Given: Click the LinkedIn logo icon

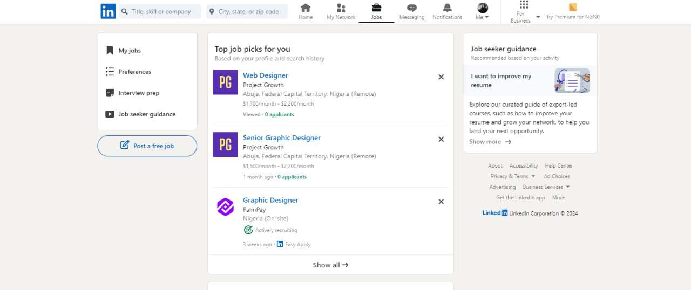Looking at the screenshot, I should pyautogui.click(x=108, y=11).
